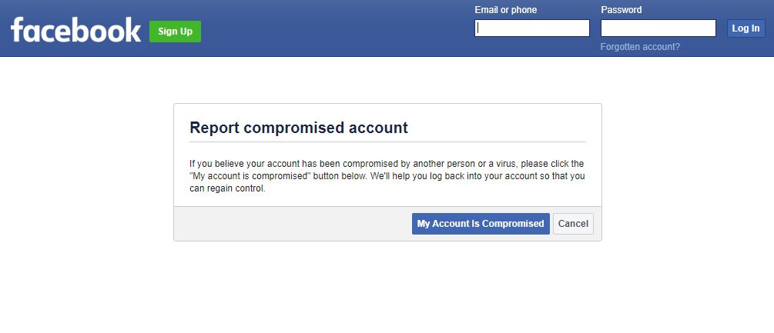
Task: Focus the Email or phone input field
Action: [531, 28]
